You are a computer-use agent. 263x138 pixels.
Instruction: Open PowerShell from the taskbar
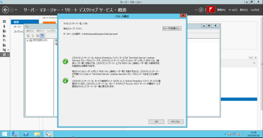coord(26,134)
